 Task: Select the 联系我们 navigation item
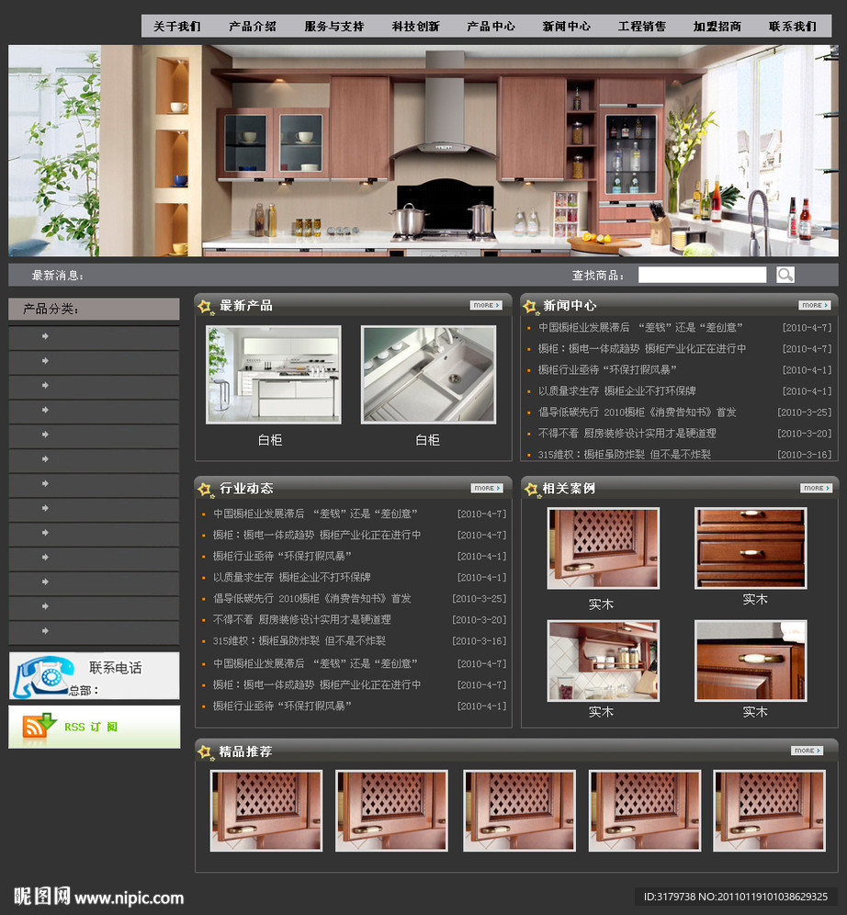(792, 27)
